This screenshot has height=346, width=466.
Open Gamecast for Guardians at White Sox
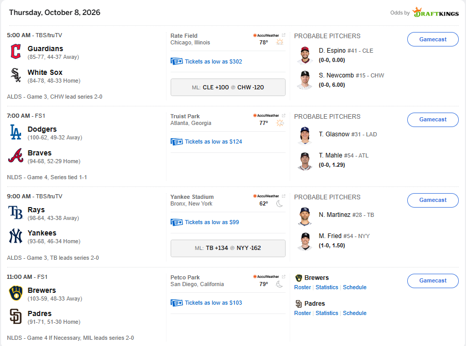coord(432,39)
